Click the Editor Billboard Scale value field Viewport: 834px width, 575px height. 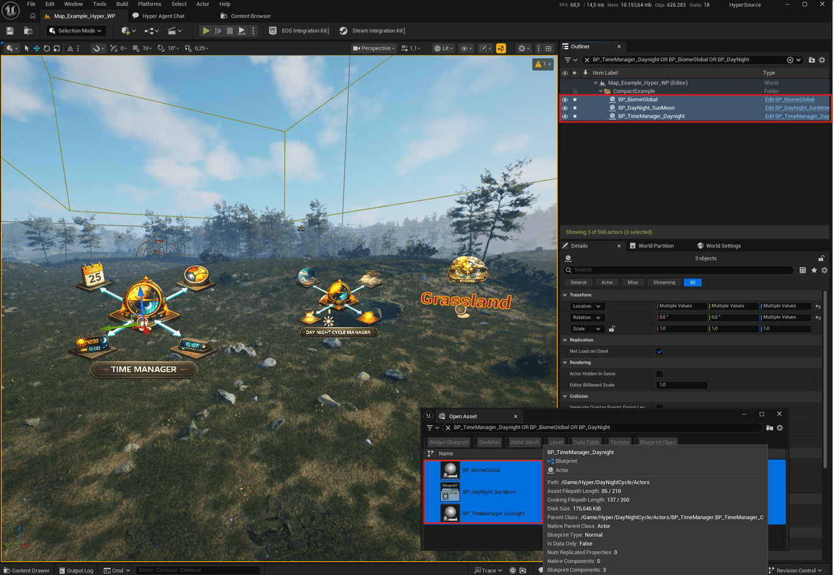pos(682,385)
